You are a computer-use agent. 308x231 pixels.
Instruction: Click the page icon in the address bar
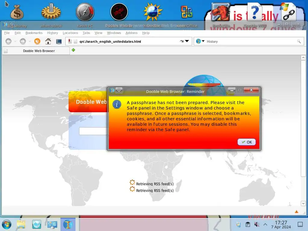coord(75,42)
